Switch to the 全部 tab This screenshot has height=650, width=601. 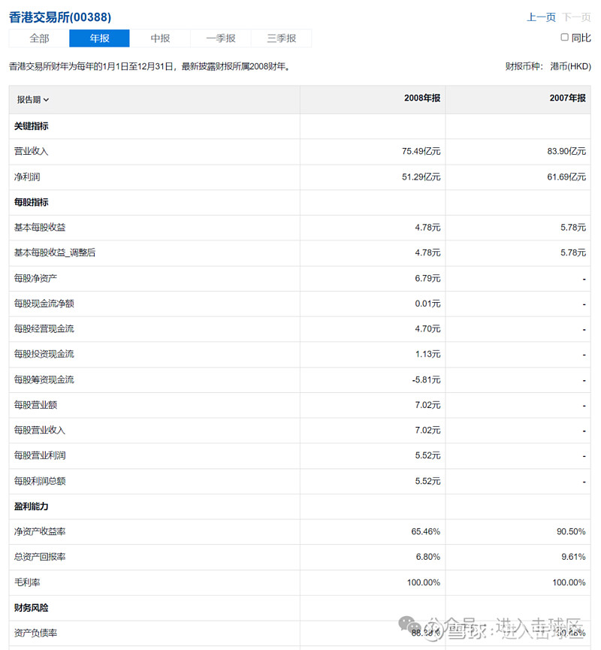click(39, 38)
